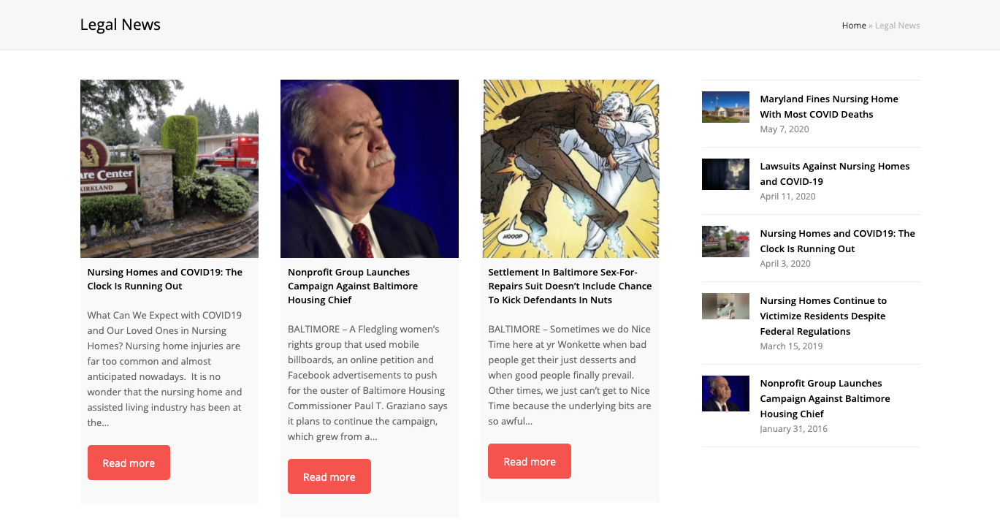Open Nonprofit Group Launches Campaign card title

(353, 286)
